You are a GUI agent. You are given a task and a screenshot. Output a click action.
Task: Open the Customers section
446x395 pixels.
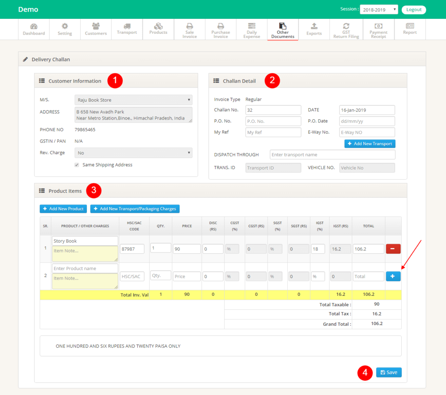pos(96,29)
